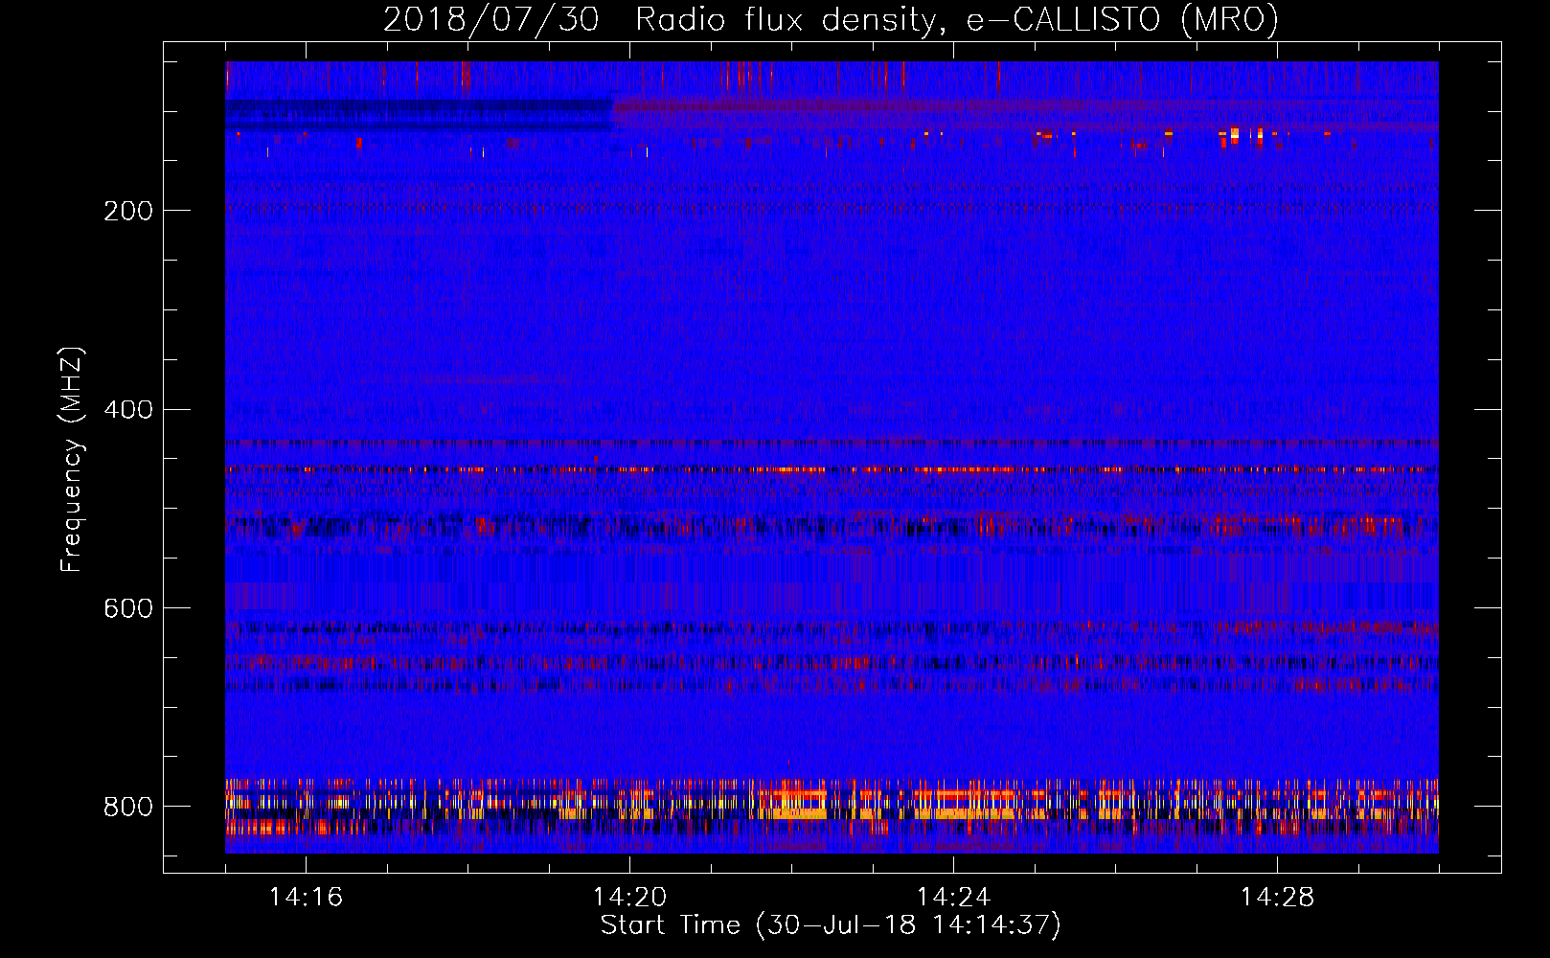Click the 14:20 time tick label
This screenshot has width=1550, height=958.
pos(629,897)
